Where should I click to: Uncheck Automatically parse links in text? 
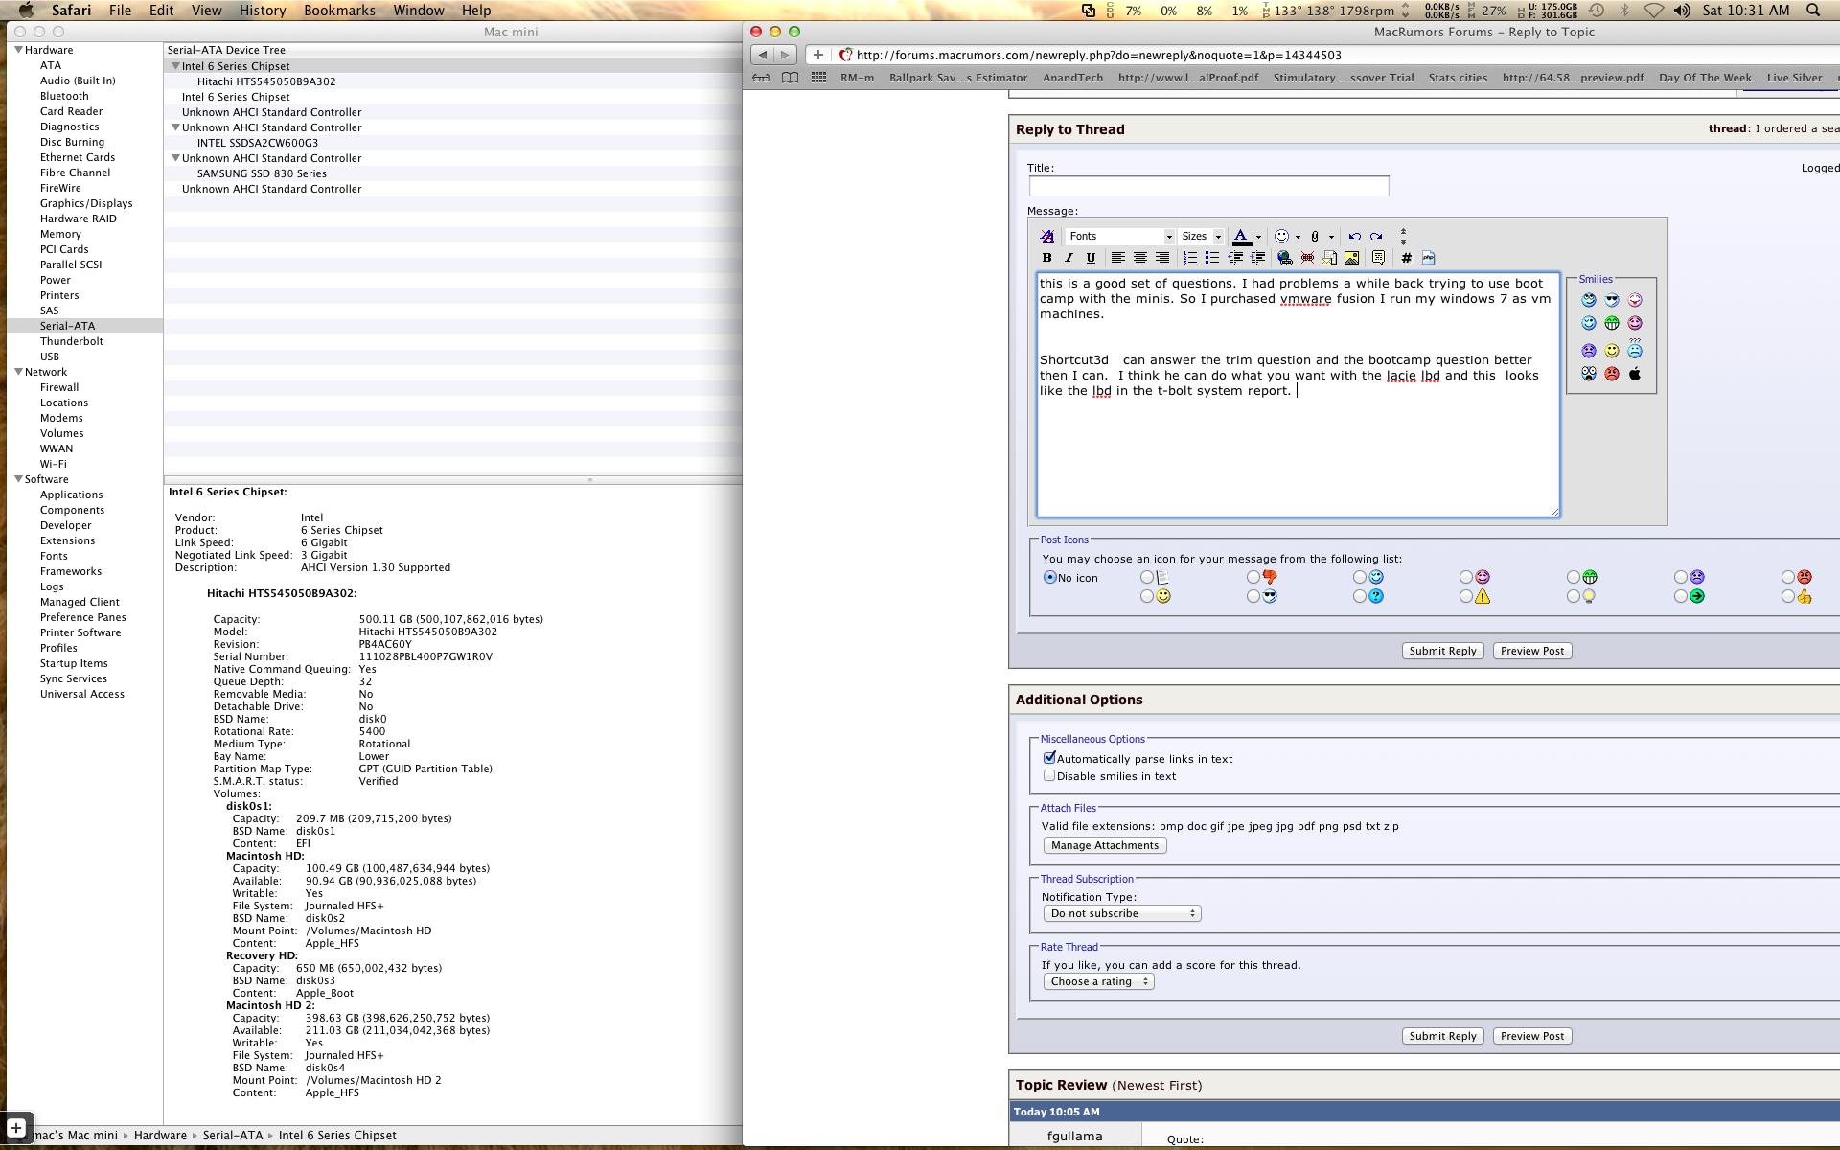[1049, 758]
